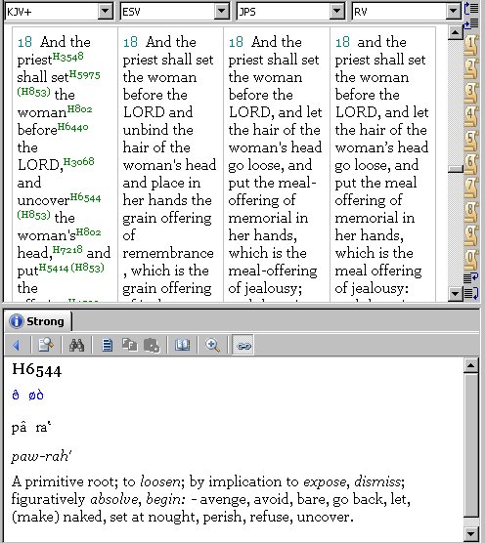Click Strong's number H3548 after priest

tap(67, 56)
